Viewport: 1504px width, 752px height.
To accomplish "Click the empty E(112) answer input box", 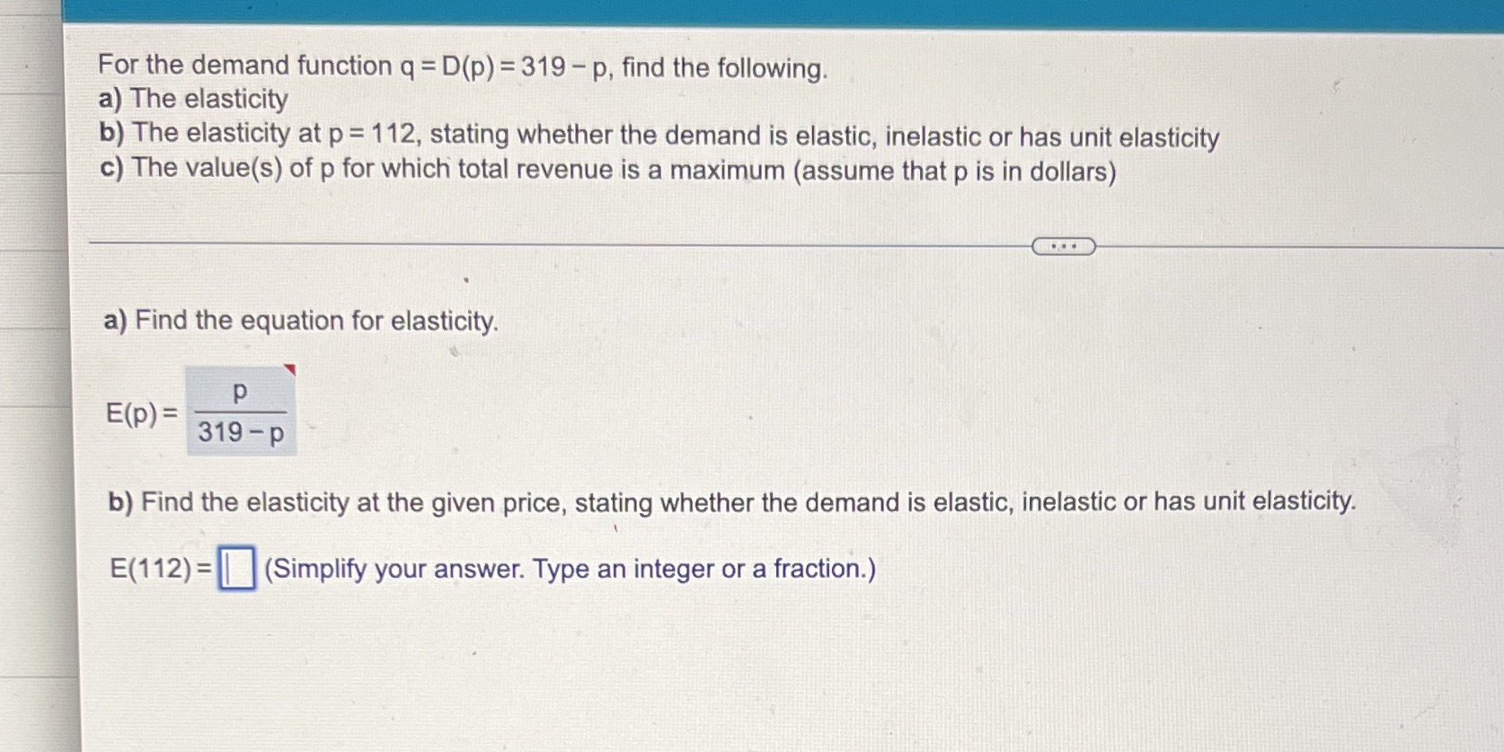I will pyautogui.click(x=237, y=566).
